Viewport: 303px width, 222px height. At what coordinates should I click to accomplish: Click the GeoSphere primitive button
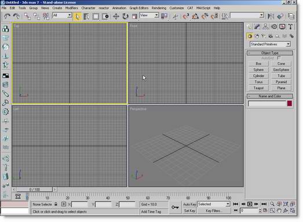281,70
